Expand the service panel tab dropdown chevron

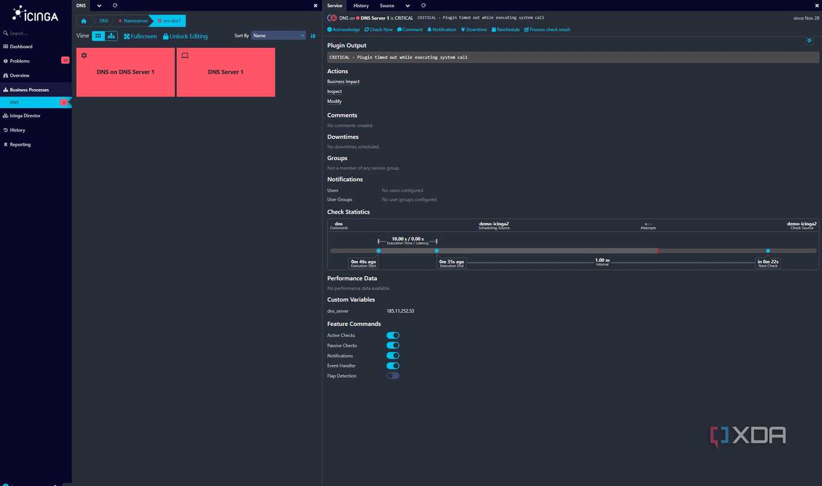click(408, 6)
